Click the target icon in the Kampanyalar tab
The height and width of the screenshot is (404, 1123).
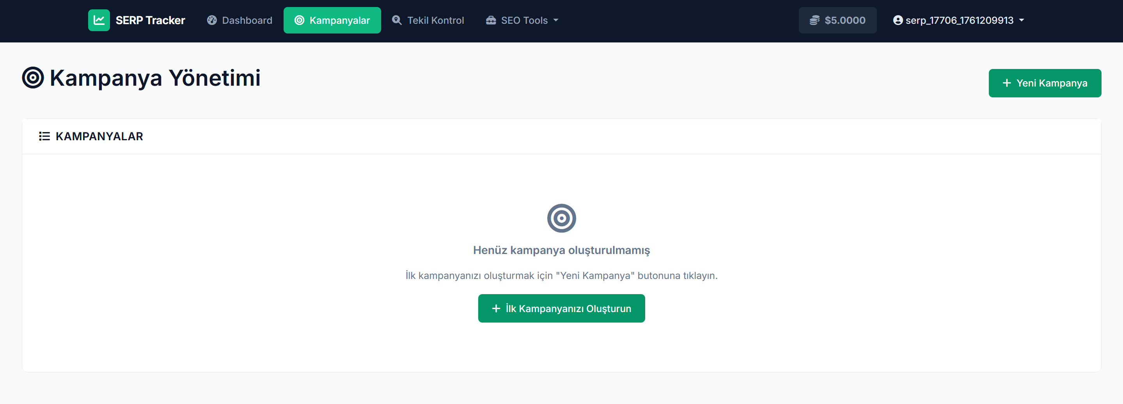coord(300,21)
